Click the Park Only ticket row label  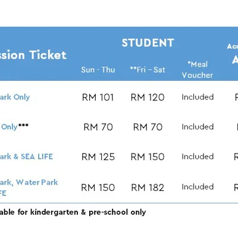15,97
